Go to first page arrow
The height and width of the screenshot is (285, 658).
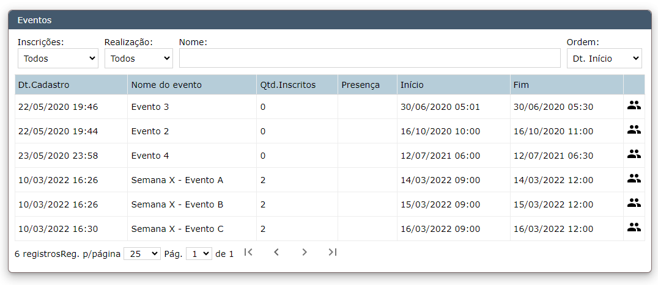[x=248, y=252]
